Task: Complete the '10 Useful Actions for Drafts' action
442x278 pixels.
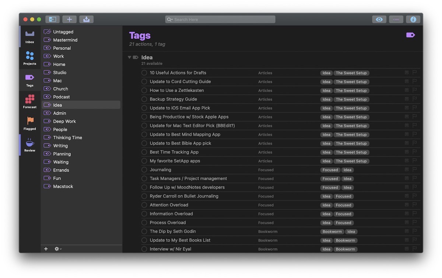Action: [x=144, y=73]
